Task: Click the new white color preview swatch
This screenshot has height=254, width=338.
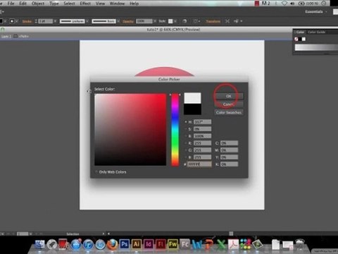Action: pyautogui.click(x=192, y=98)
